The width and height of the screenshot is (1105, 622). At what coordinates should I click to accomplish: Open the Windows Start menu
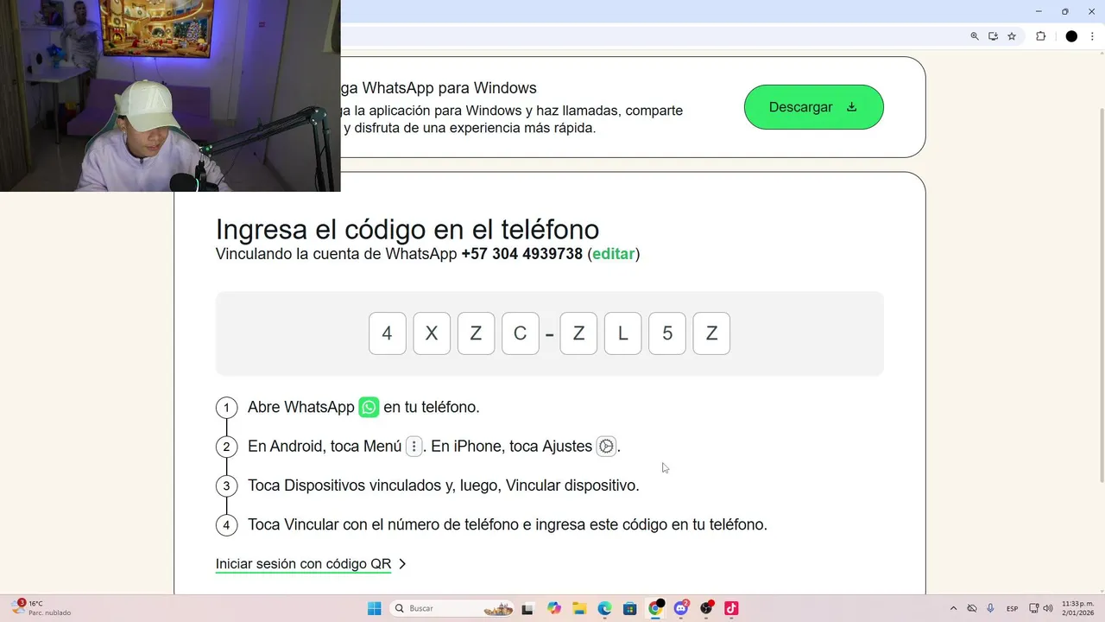tap(375, 608)
